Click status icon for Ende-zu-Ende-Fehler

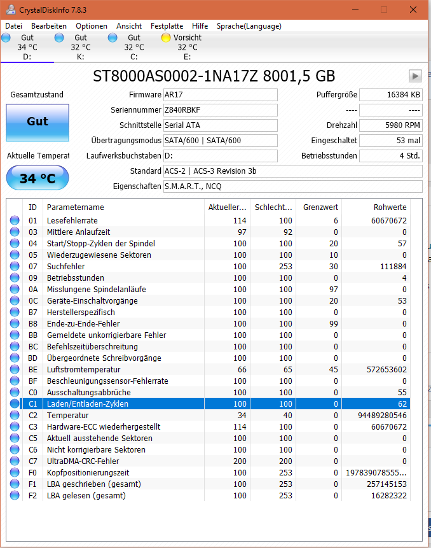[15, 323]
